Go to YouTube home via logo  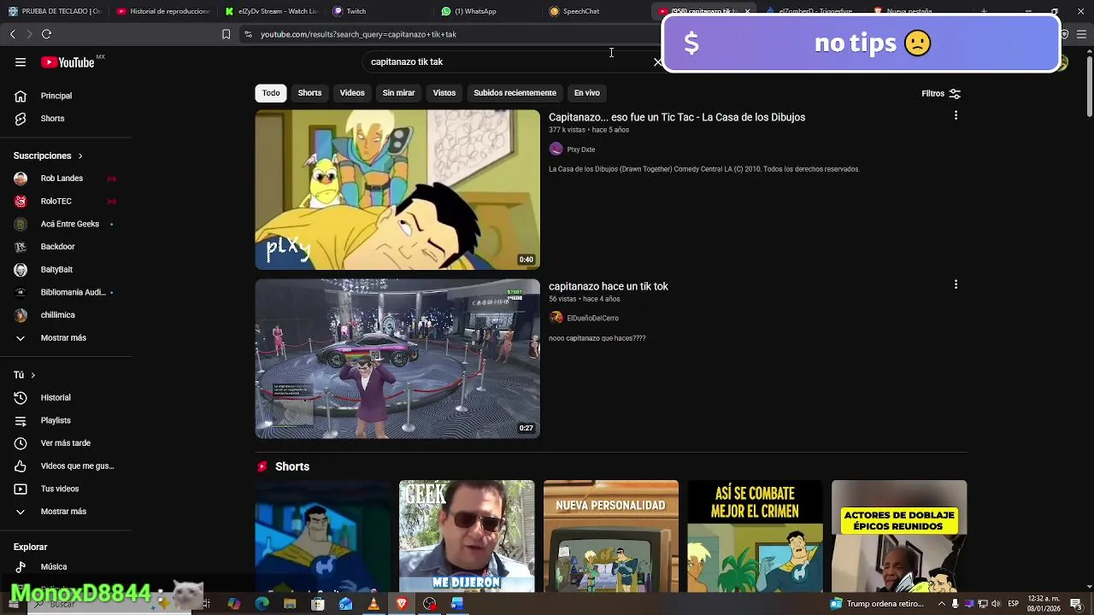pyautogui.click(x=68, y=62)
